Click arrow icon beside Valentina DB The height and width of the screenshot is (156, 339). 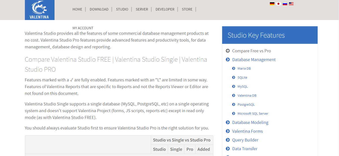pyautogui.click(x=234, y=95)
